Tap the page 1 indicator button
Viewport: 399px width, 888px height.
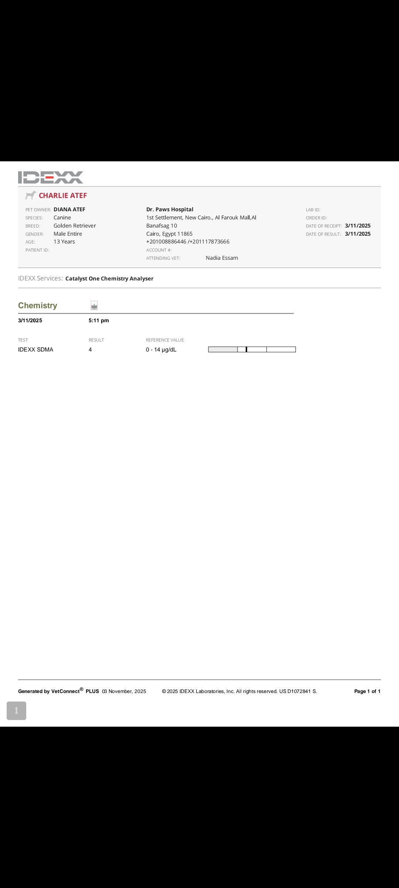[x=16, y=710]
